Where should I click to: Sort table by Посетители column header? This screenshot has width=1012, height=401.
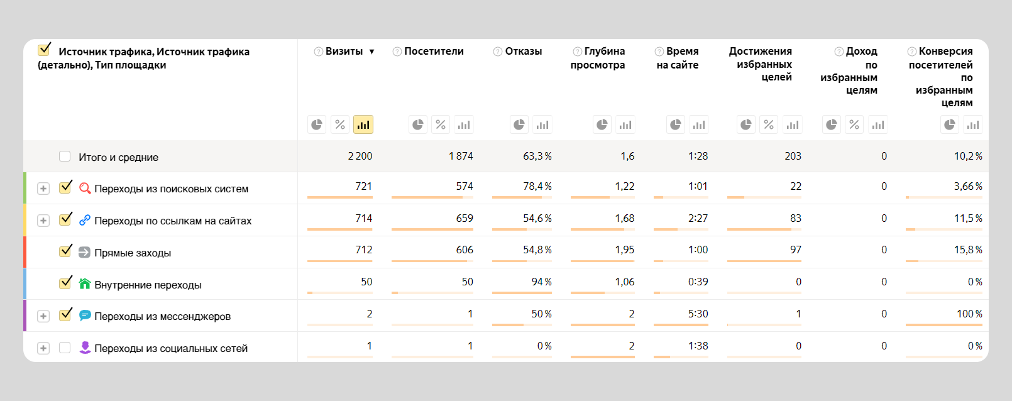pos(434,51)
